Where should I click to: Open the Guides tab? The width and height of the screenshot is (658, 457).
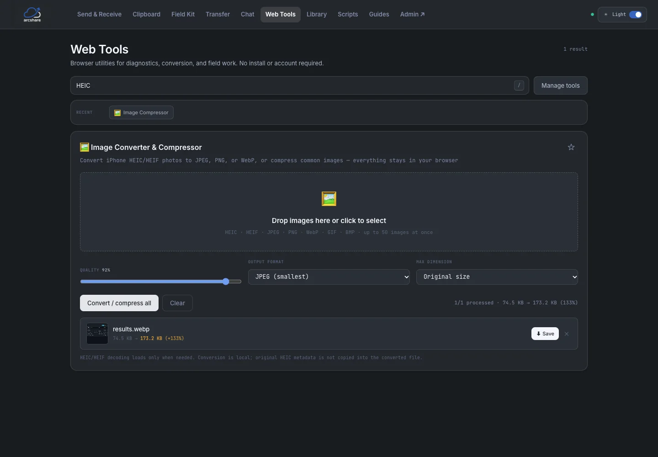point(379,15)
